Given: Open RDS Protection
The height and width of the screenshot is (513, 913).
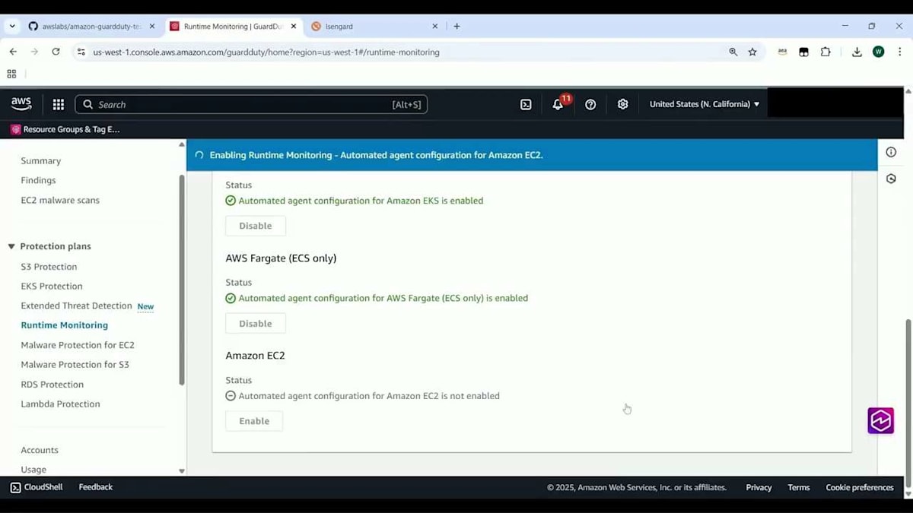Looking at the screenshot, I should pos(52,385).
